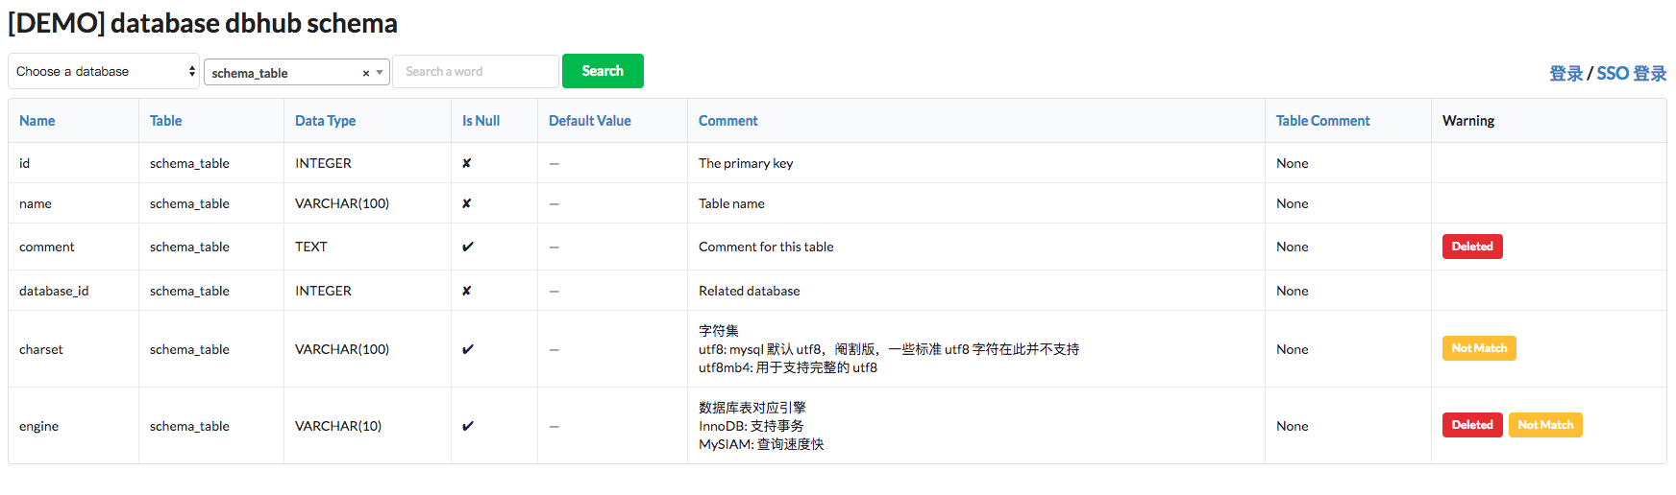Focus the Search a word input field

pyautogui.click(x=475, y=72)
